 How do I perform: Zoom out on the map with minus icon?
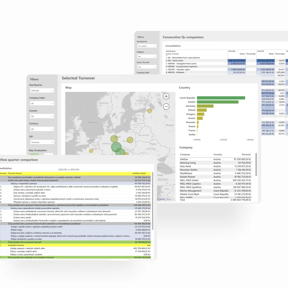pyautogui.click(x=166, y=106)
